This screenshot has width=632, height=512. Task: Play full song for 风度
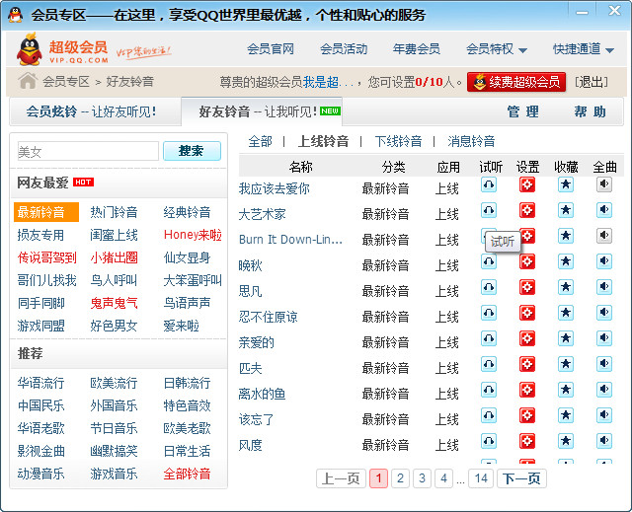pos(604,442)
